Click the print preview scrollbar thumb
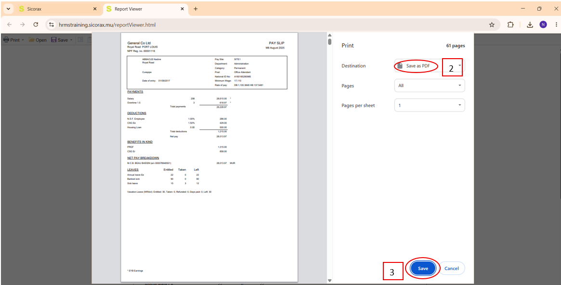 pos(330,42)
